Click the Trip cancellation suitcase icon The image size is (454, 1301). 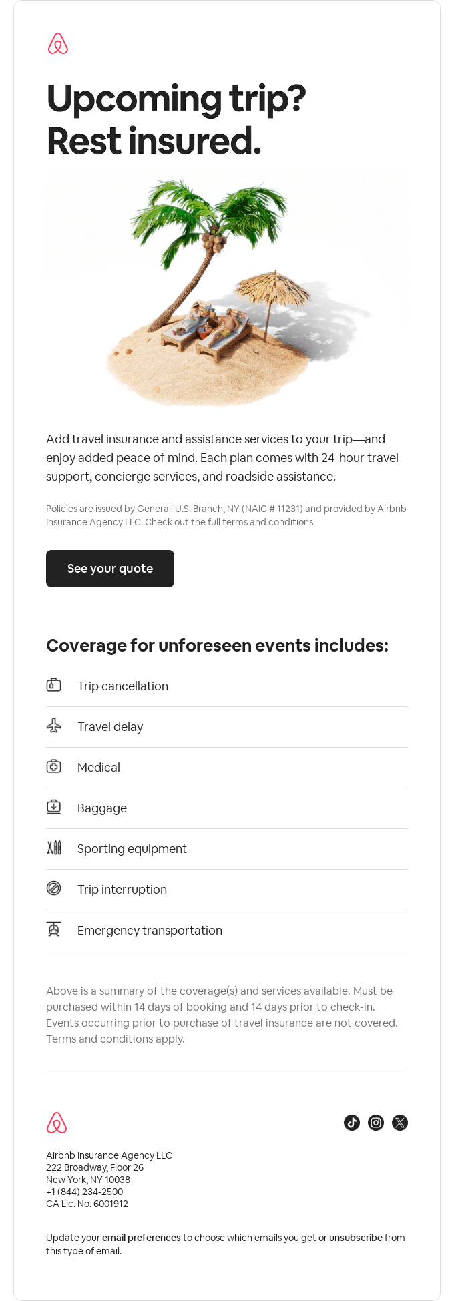click(54, 685)
